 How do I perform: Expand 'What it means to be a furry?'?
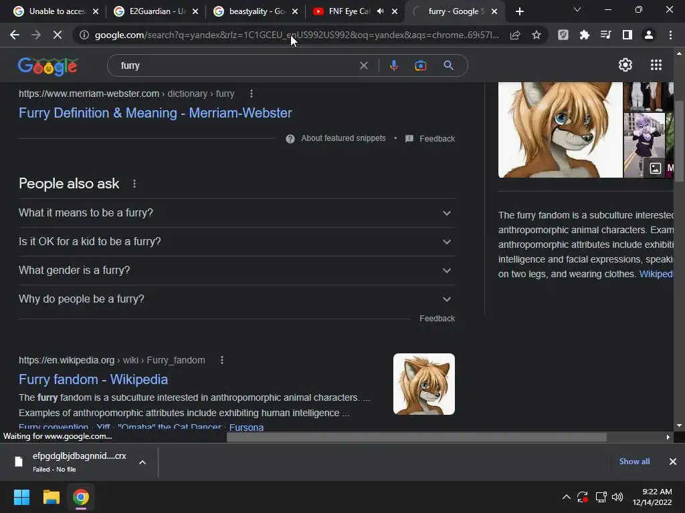(237, 213)
